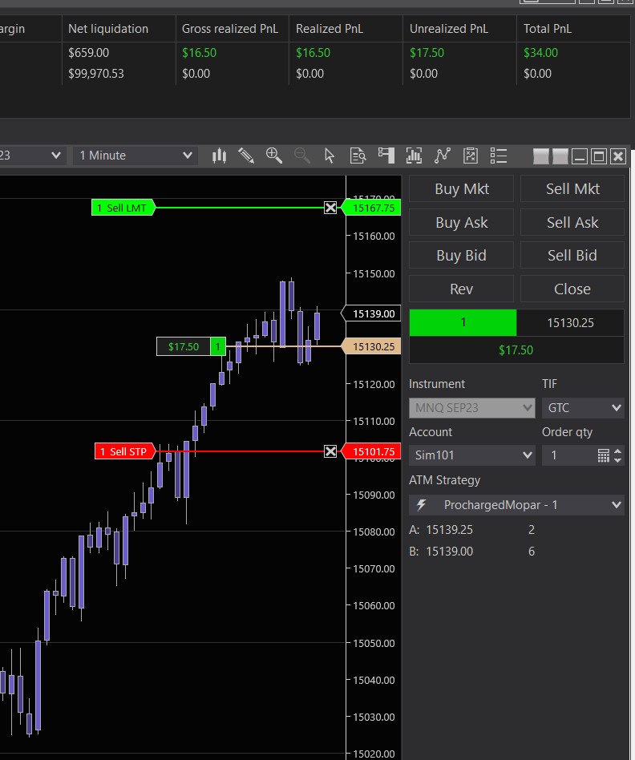This screenshot has width=635, height=760.
Task: Click the 15130.25 average price in Chart Trader
Action: [x=570, y=323]
